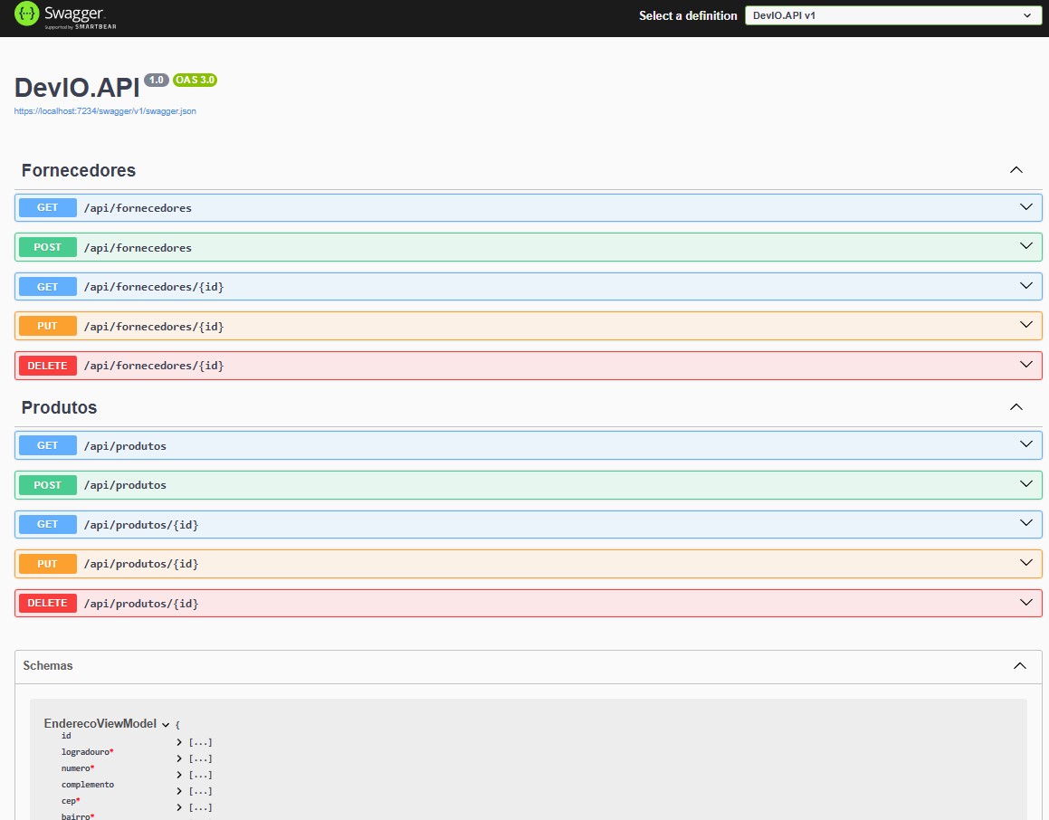Image resolution: width=1049 pixels, height=820 pixels.
Task: Collapse the EnderecoViewModel schema
Action: click(x=166, y=724)
